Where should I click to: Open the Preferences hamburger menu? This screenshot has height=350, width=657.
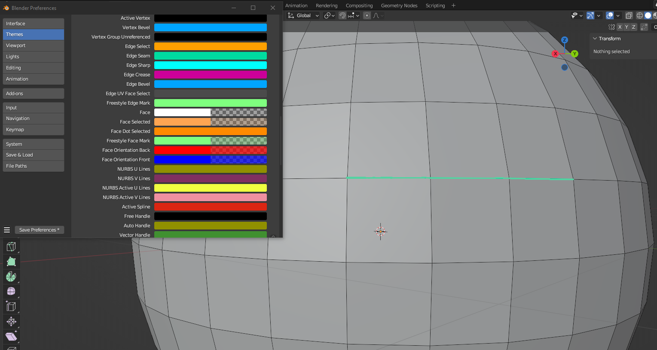[7, 230]
